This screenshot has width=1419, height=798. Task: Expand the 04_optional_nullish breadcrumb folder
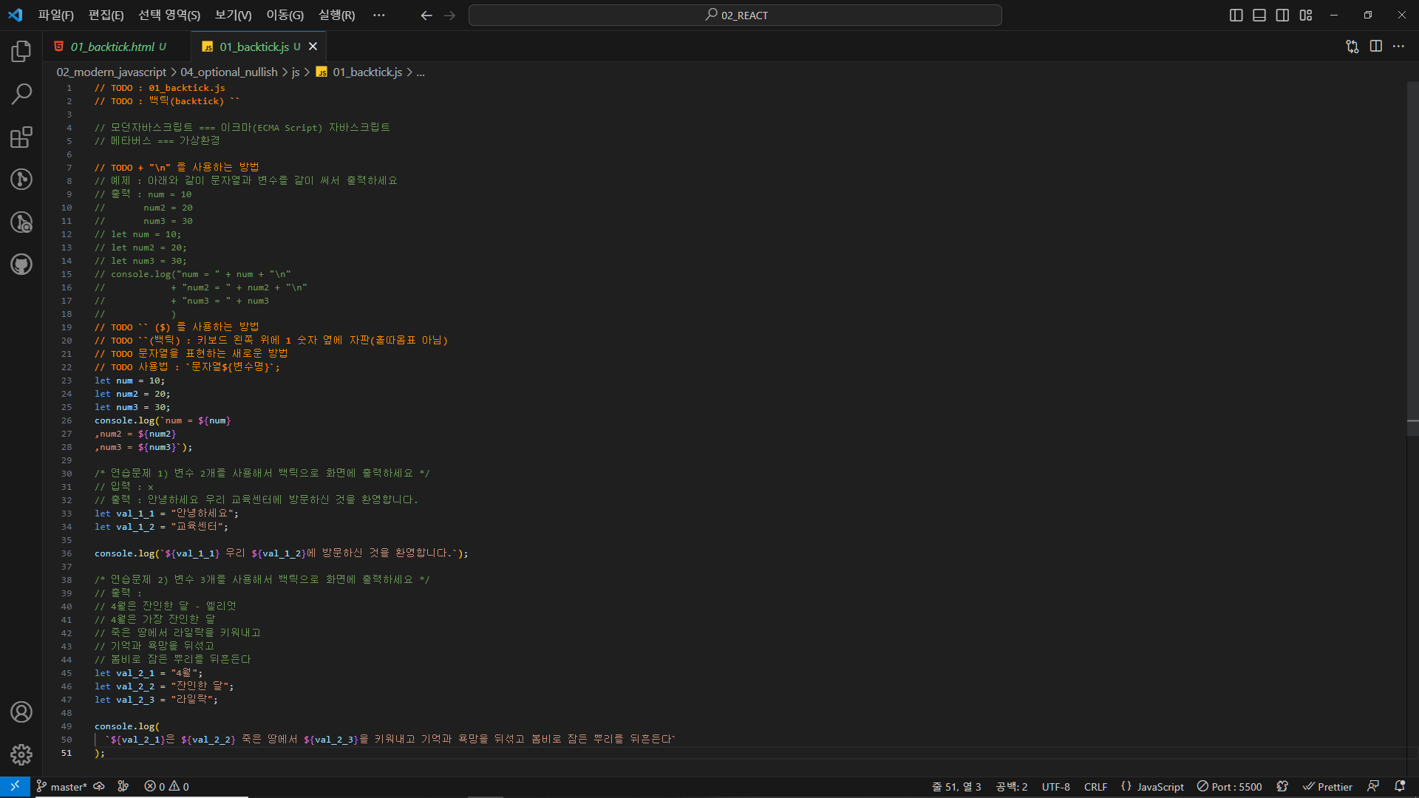coord(228,72)
